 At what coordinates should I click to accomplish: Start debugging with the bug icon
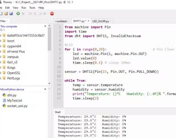(23, 13)
